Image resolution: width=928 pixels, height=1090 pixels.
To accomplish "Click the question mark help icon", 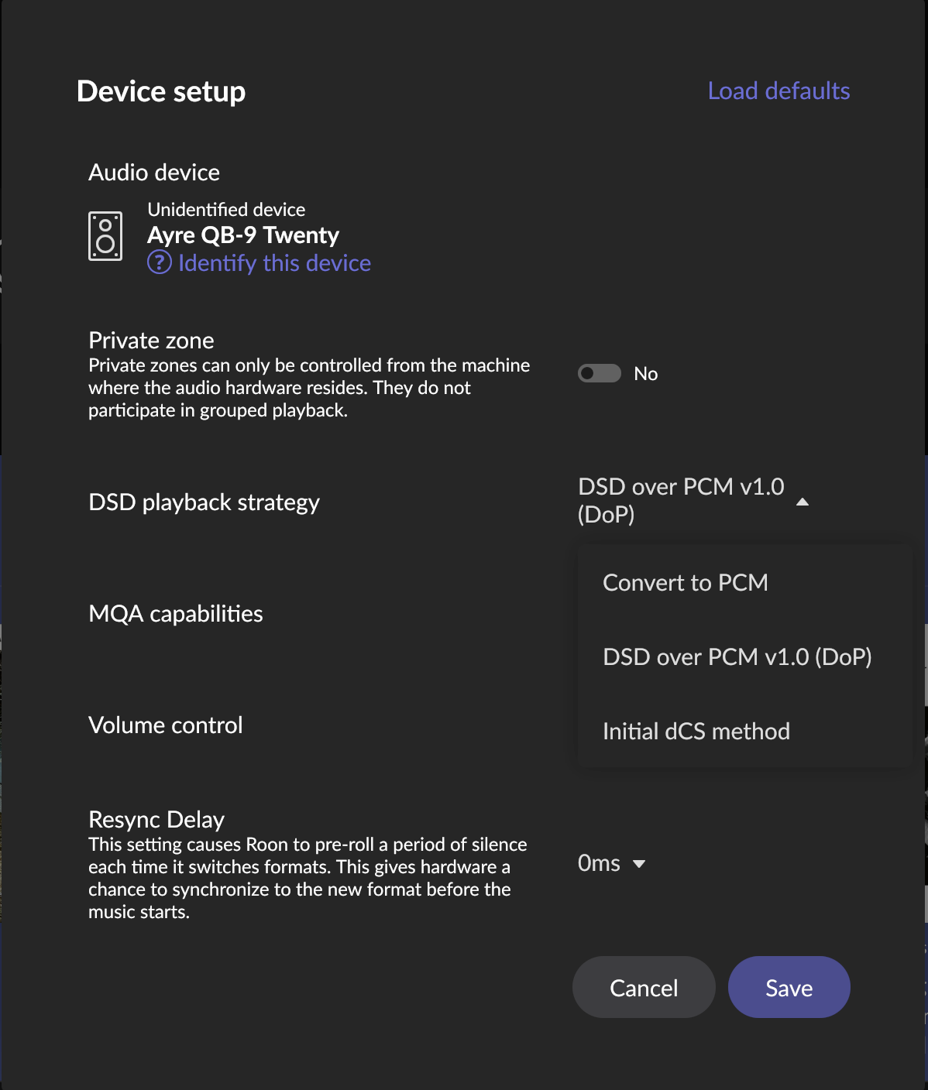I will click(x=160, y=262).
